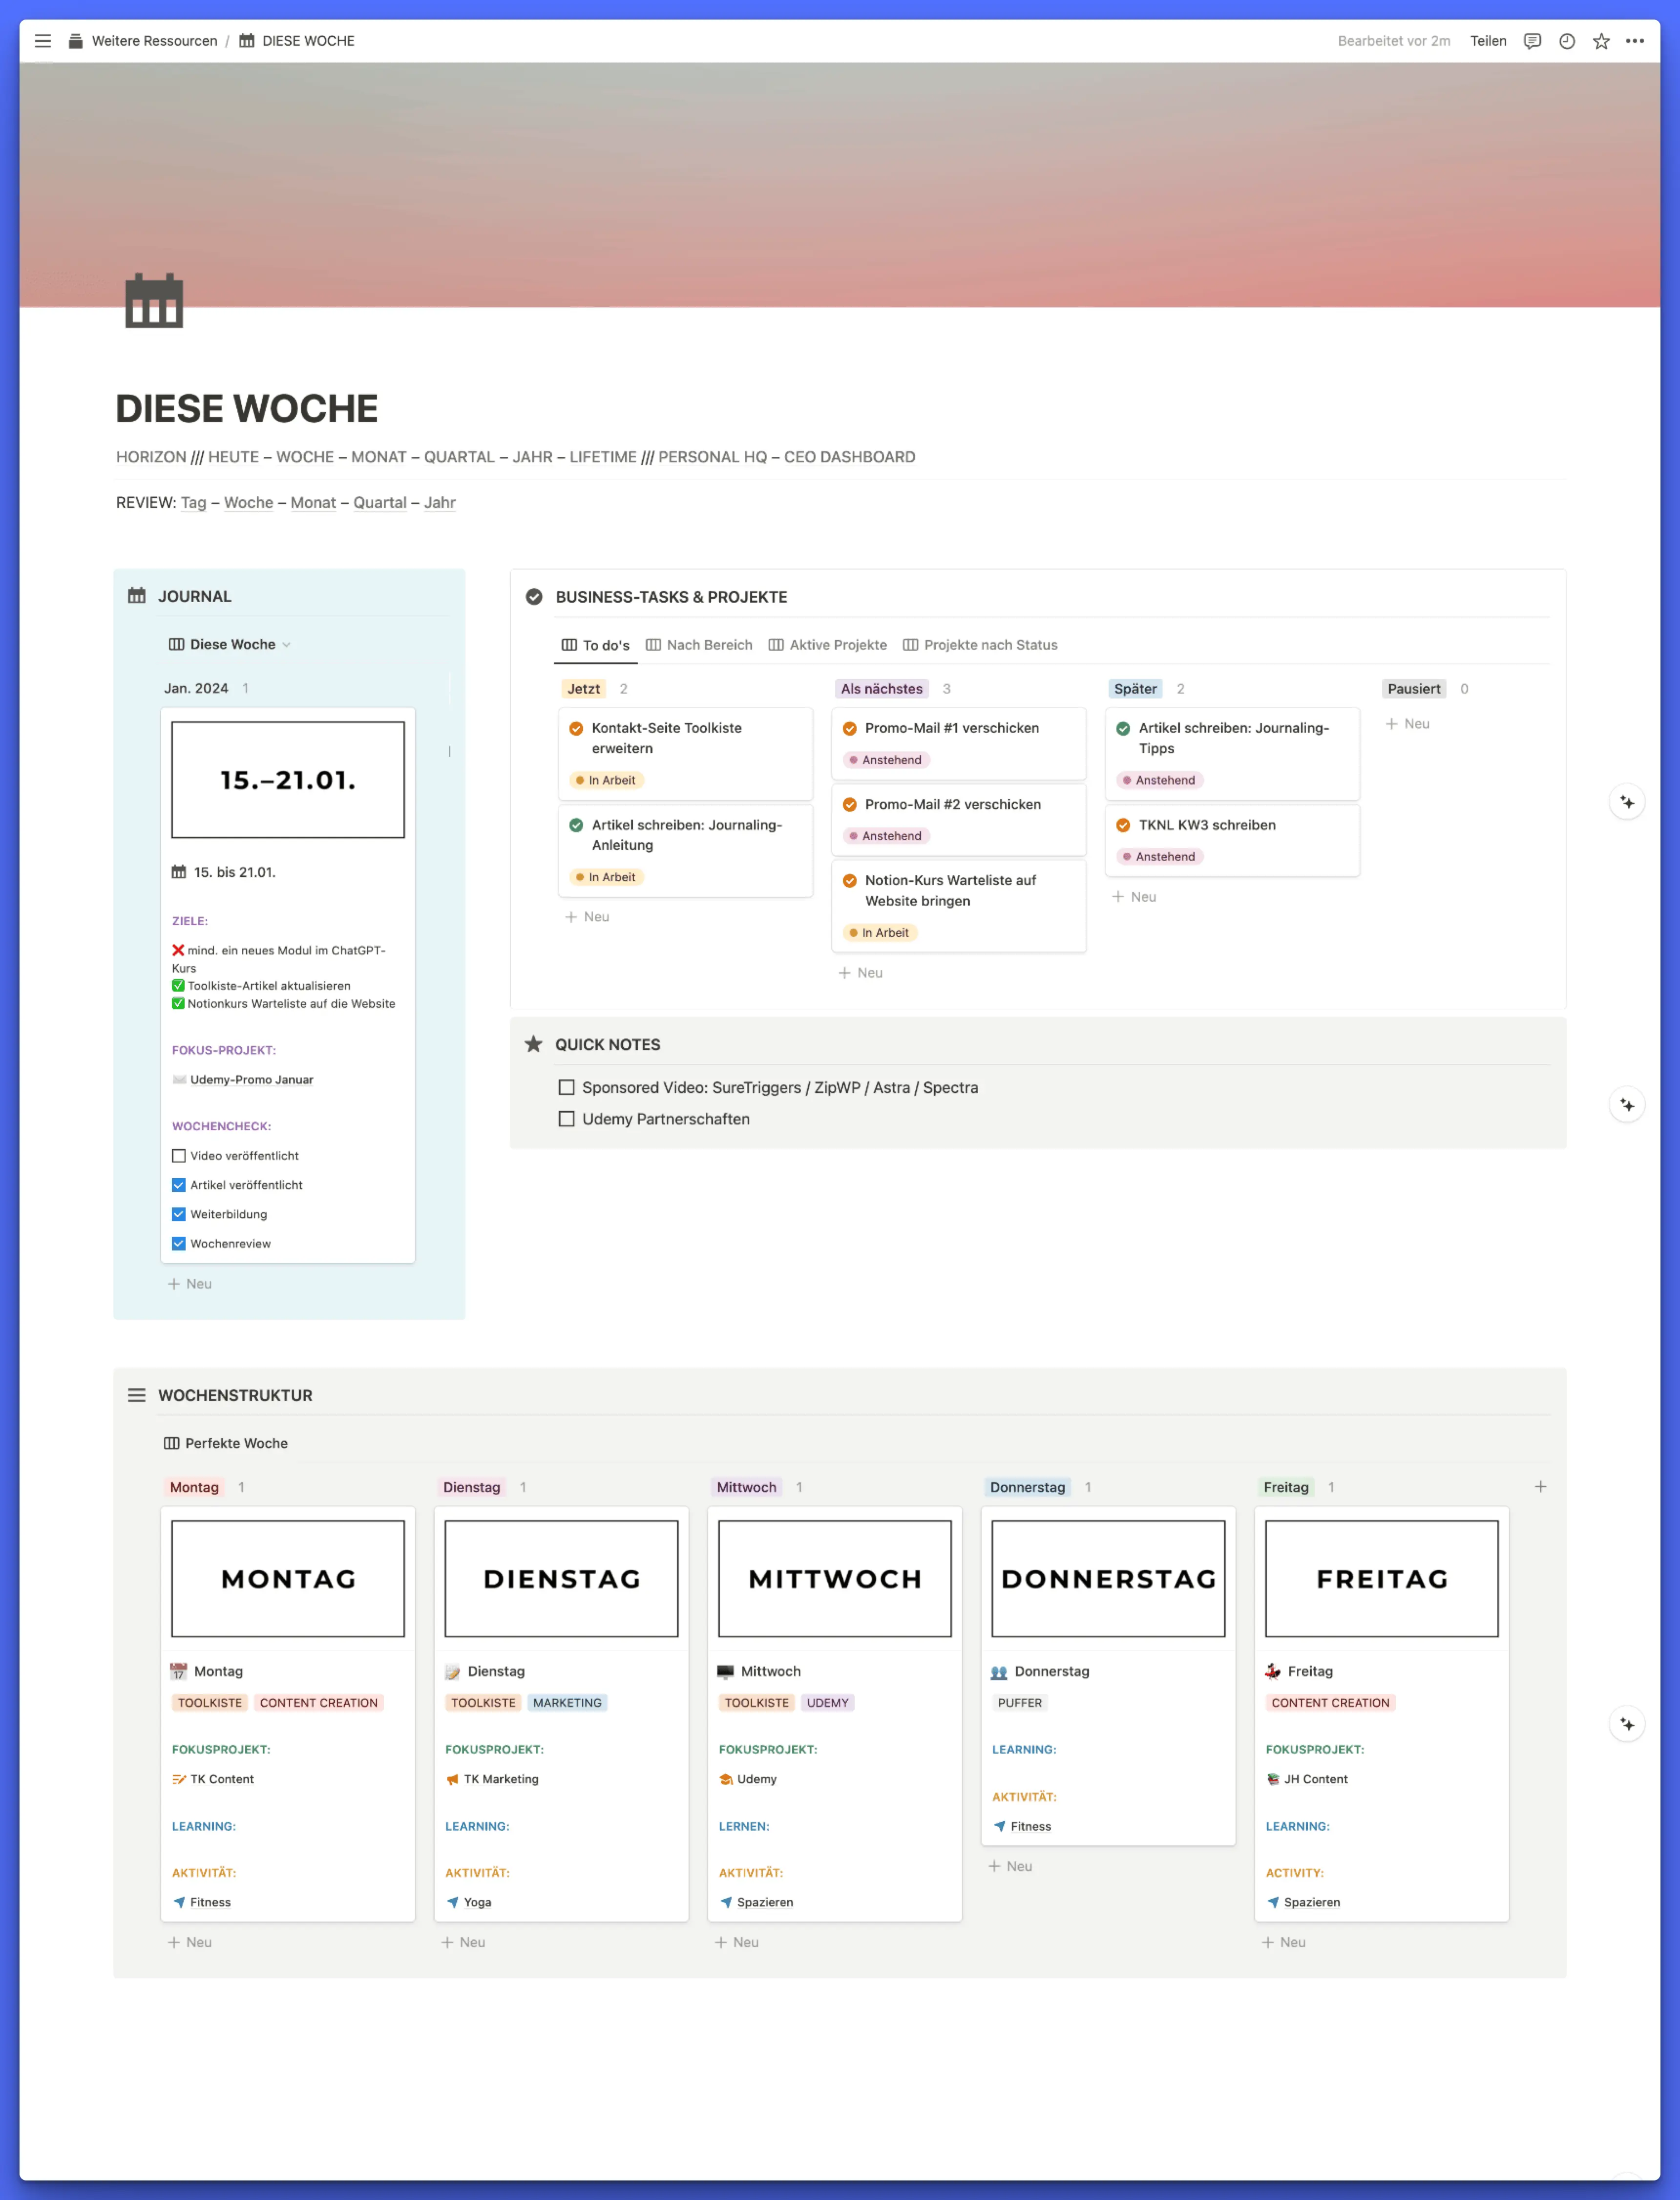Switch to the Nach Bereich tab

pyautogui.click(x=699, y=645)
